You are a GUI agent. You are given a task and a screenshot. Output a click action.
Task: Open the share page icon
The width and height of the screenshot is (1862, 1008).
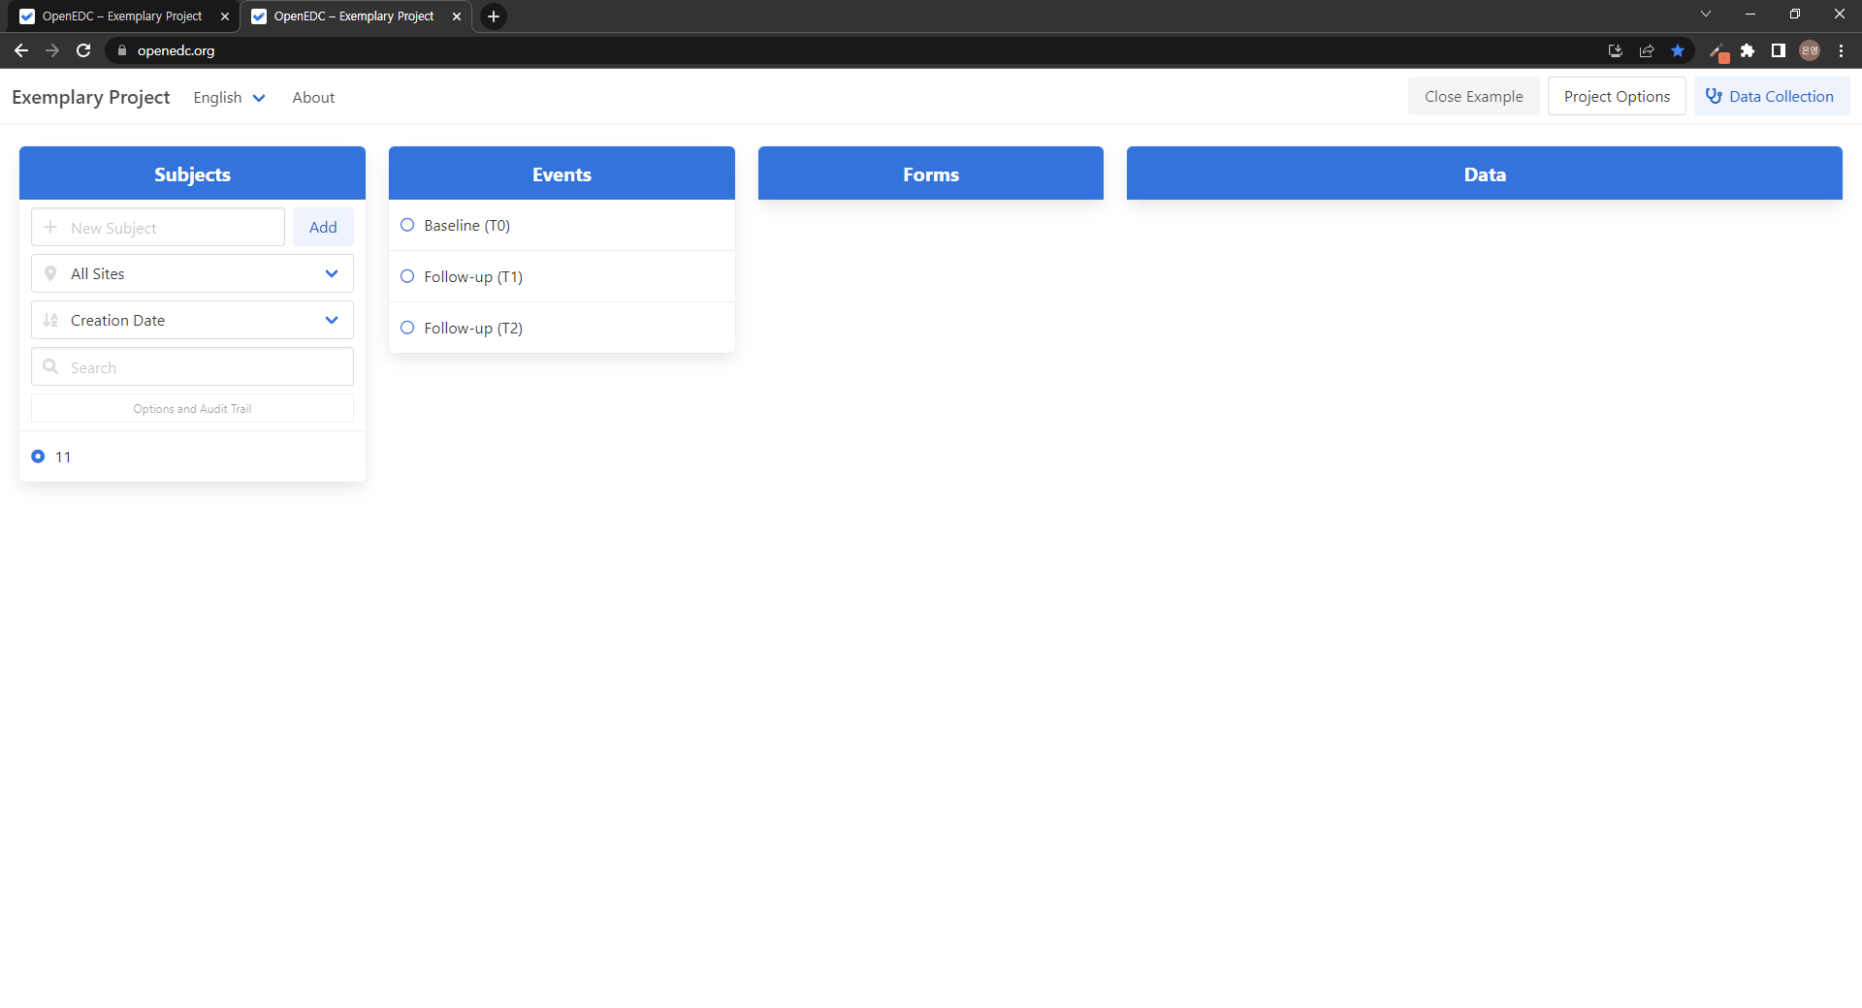[1647, 50]
